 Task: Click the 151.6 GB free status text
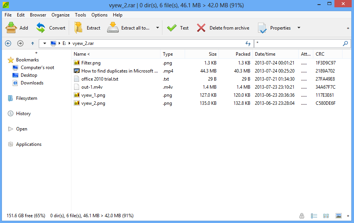pos(26,216)
